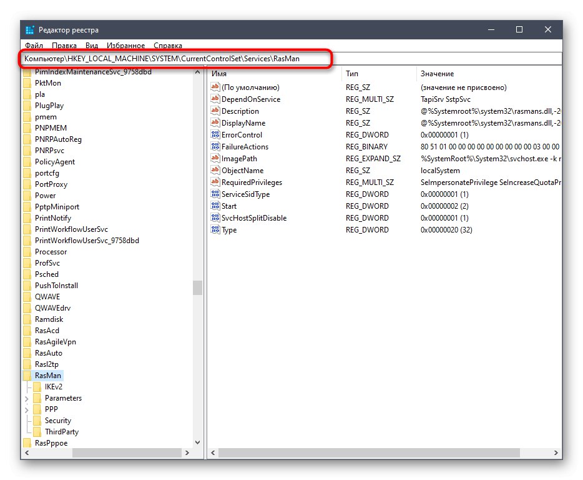Select the ErrorControl DWORD icon
Screen dimensions: 583x480
tap(215, 135)
